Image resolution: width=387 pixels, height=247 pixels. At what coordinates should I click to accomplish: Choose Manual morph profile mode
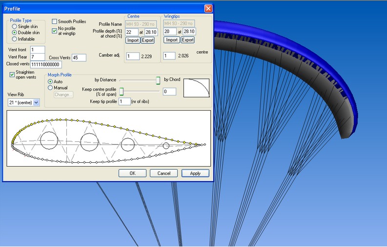(50, 88)
